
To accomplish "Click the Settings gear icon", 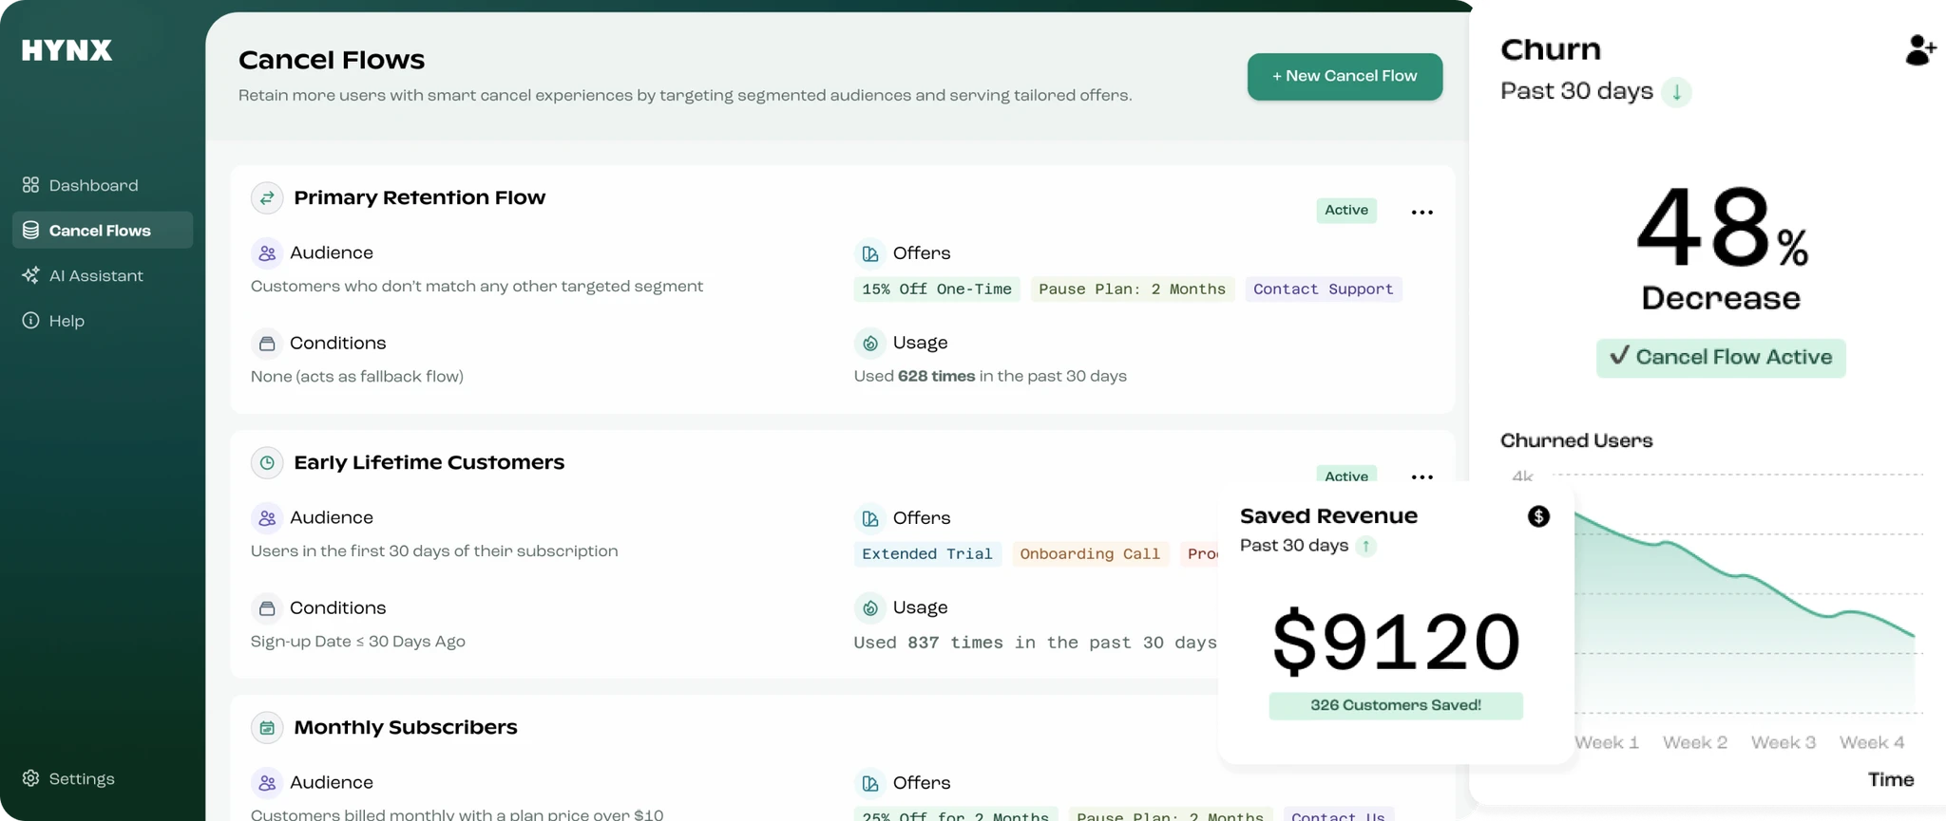I will tap(30, 778).
